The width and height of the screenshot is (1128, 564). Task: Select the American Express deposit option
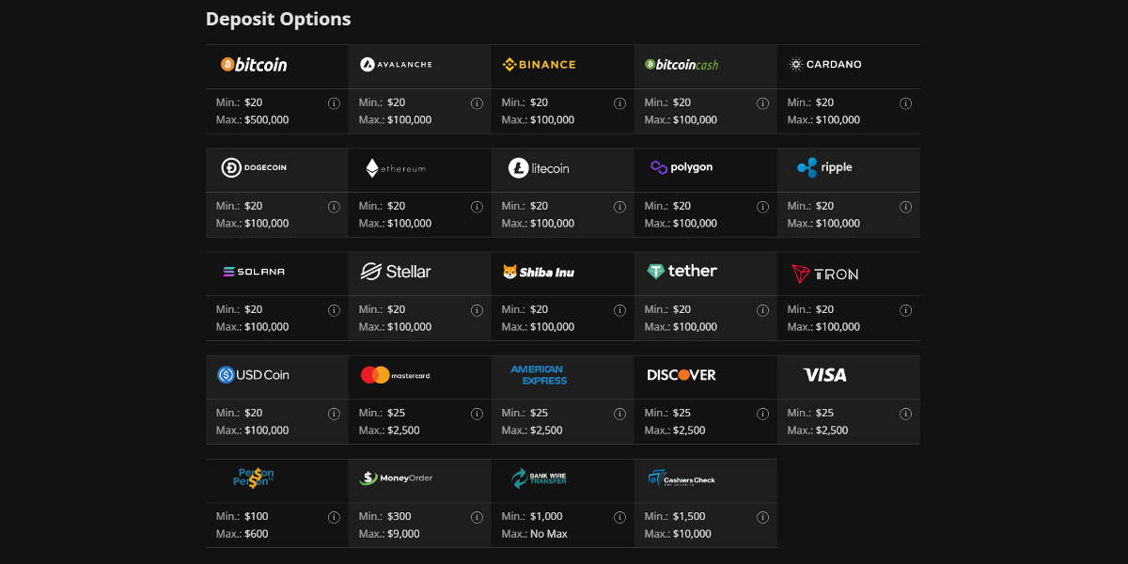point(539,375)
